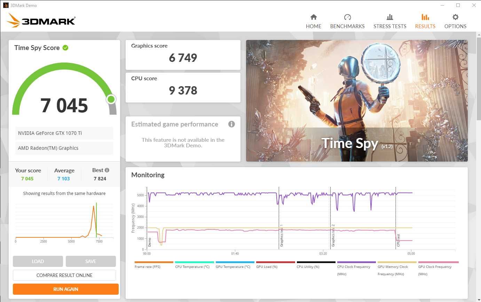Toggle GPU Memory Clock Frequency legend
This screenshot has height=302, width=481.
click(397, 268)
